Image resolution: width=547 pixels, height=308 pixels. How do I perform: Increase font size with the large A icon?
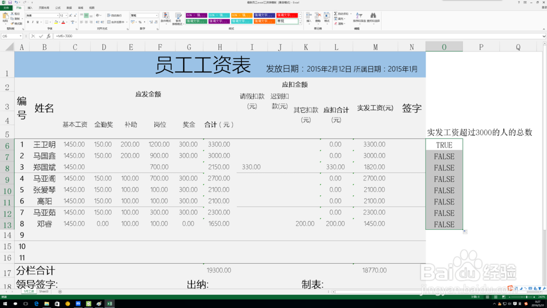(71, 15)
